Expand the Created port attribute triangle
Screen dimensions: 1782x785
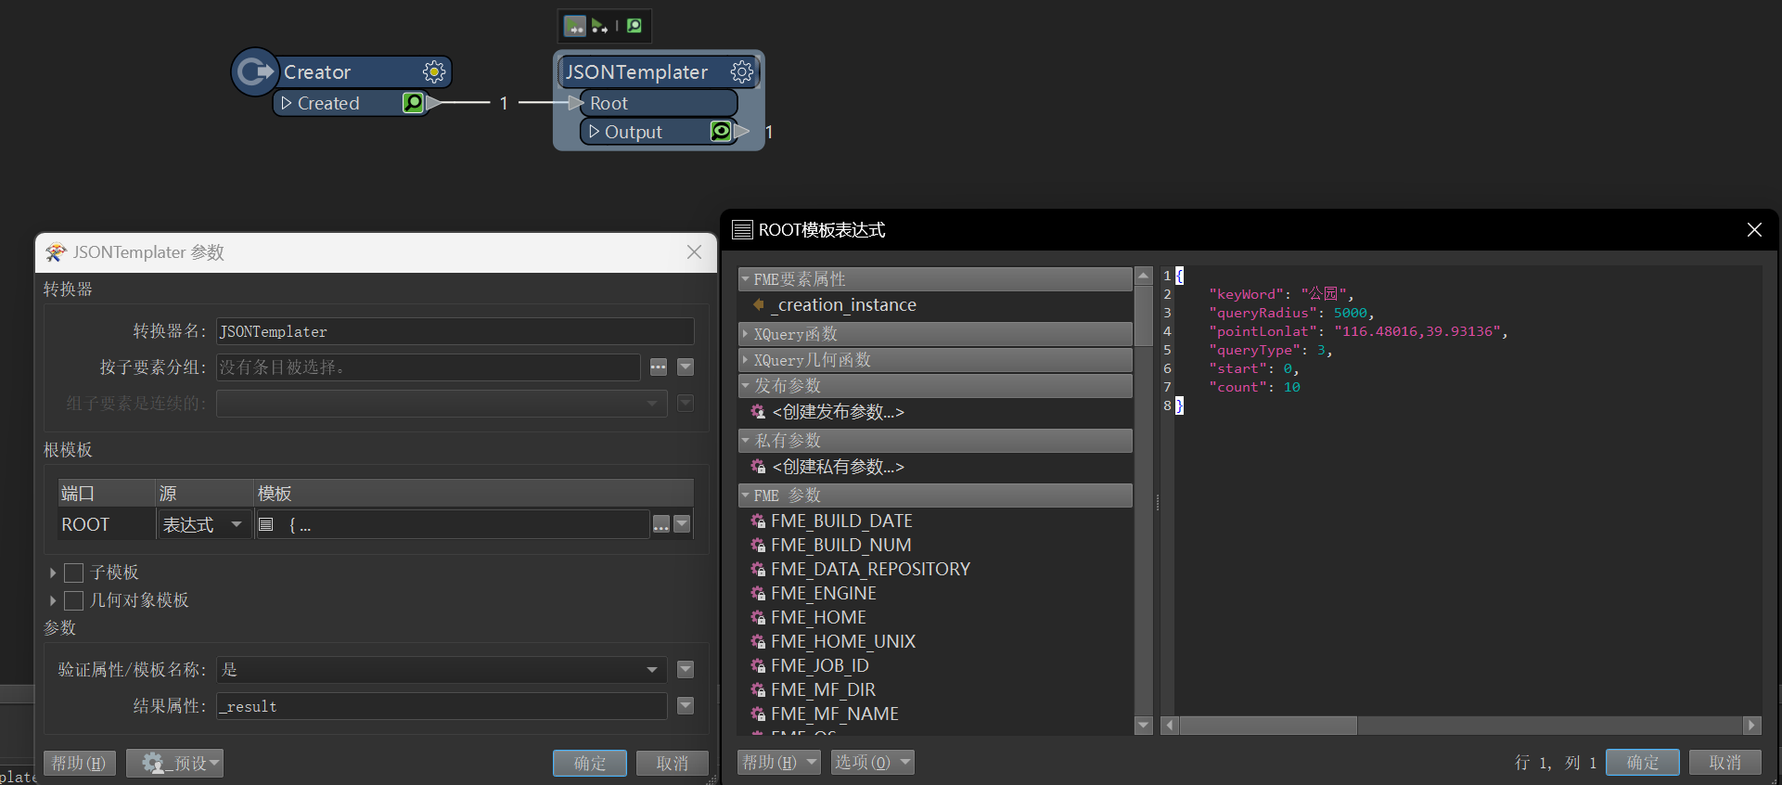point(287,102)
